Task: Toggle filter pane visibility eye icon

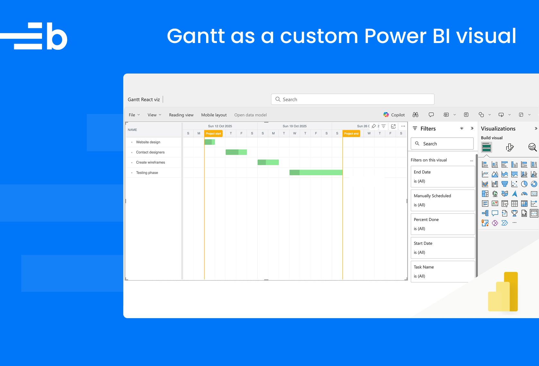Action: (462, 128)
